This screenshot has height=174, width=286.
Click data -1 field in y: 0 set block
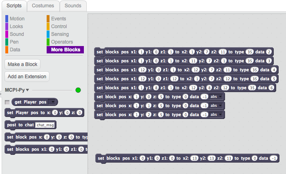click(204, 97)
